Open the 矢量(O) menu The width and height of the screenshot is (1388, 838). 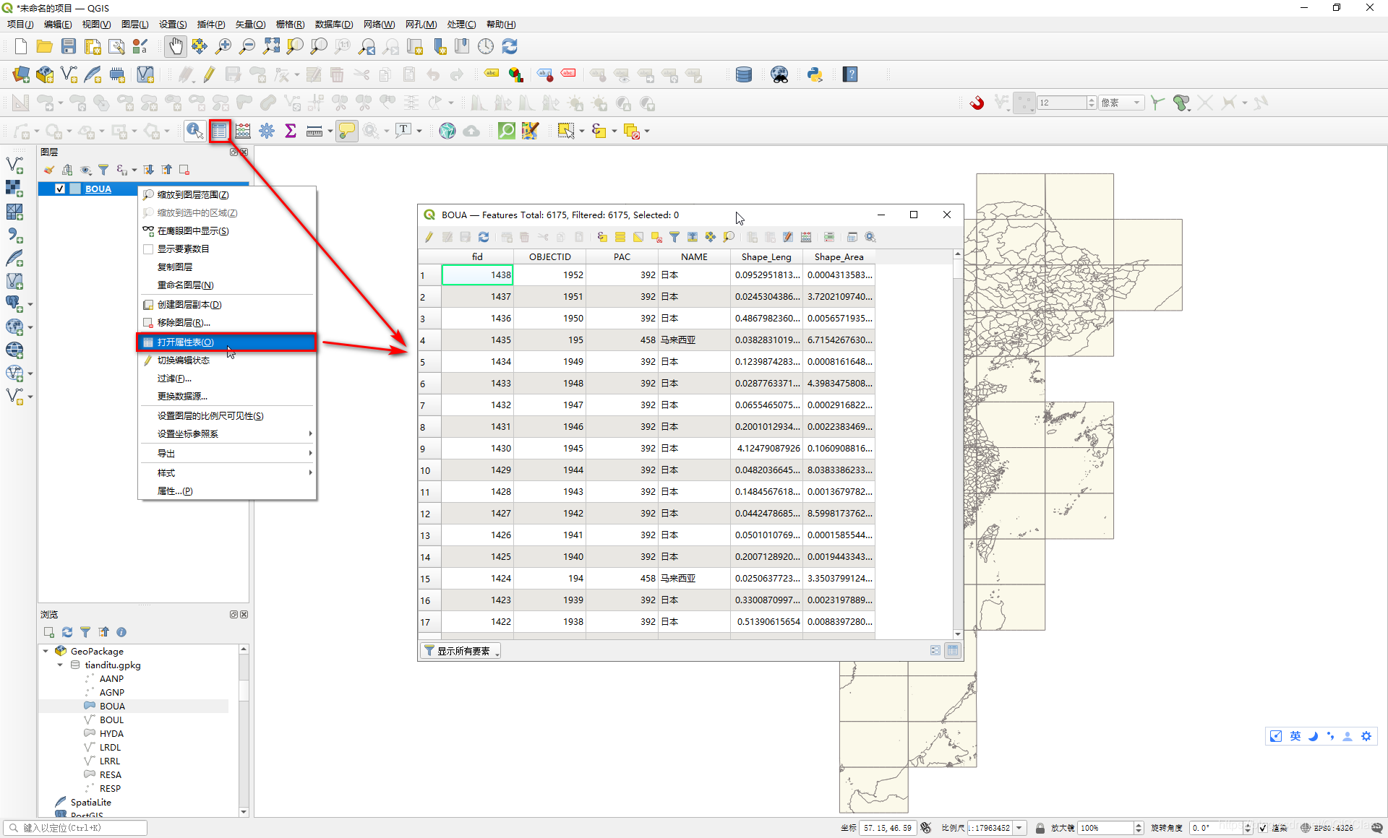[250, 24]
